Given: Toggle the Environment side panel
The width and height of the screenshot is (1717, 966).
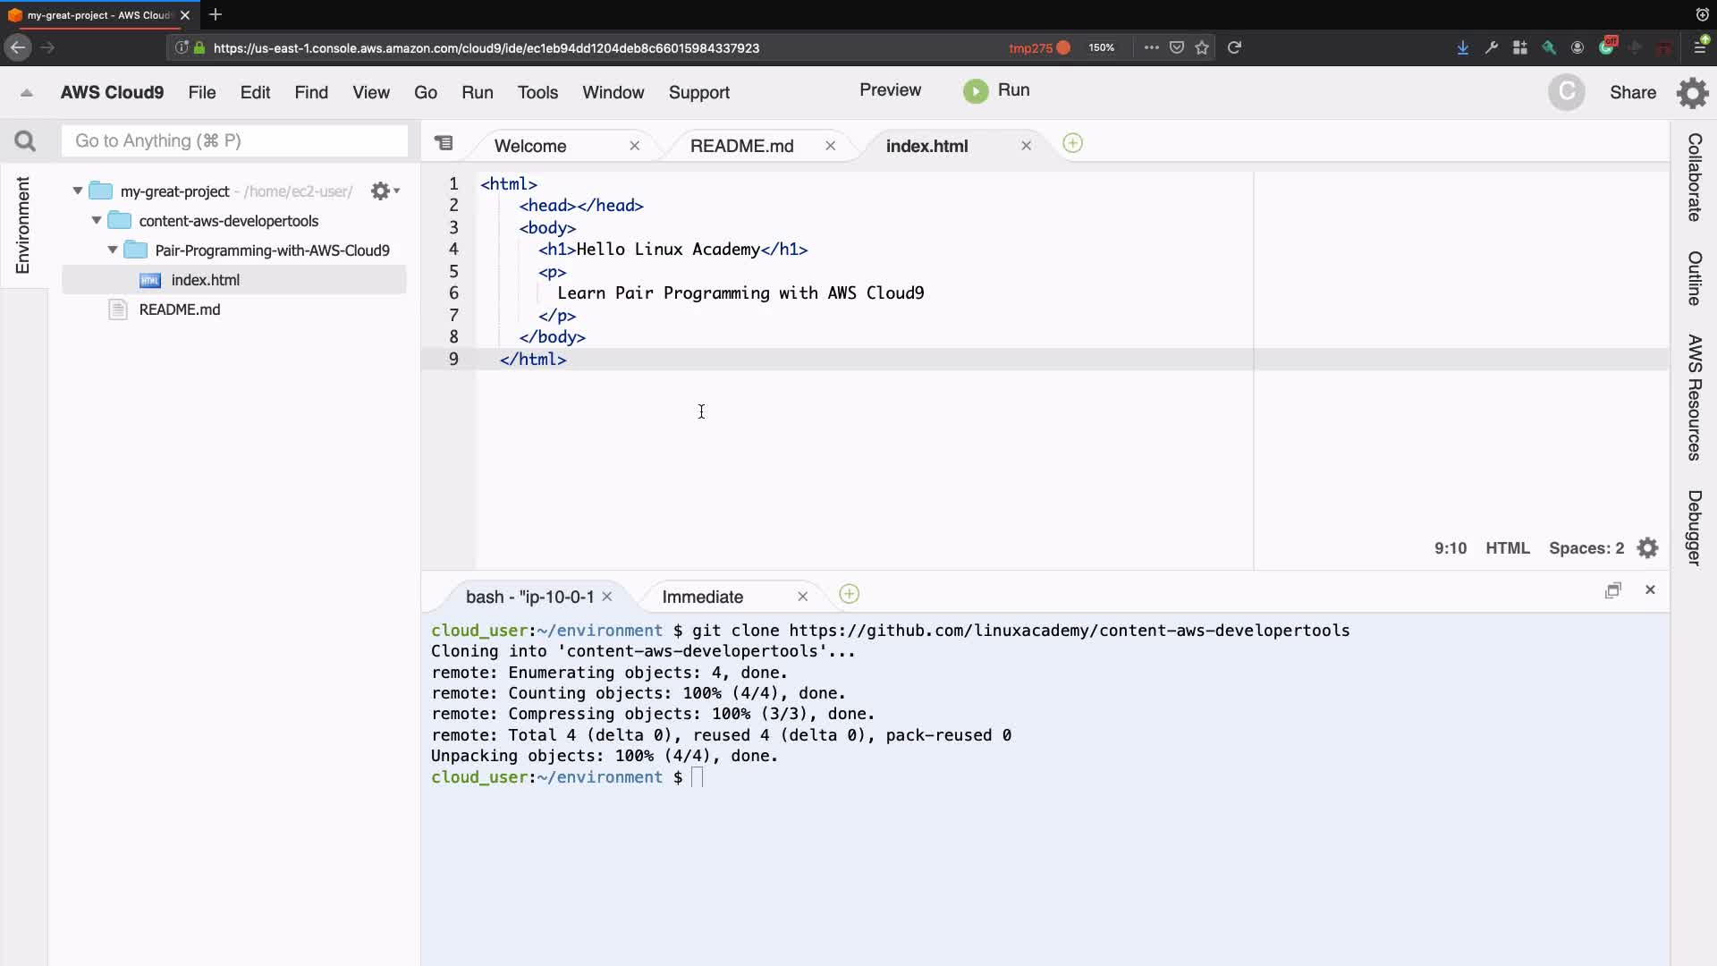Looking at the screenshot, I should [23, 225].
